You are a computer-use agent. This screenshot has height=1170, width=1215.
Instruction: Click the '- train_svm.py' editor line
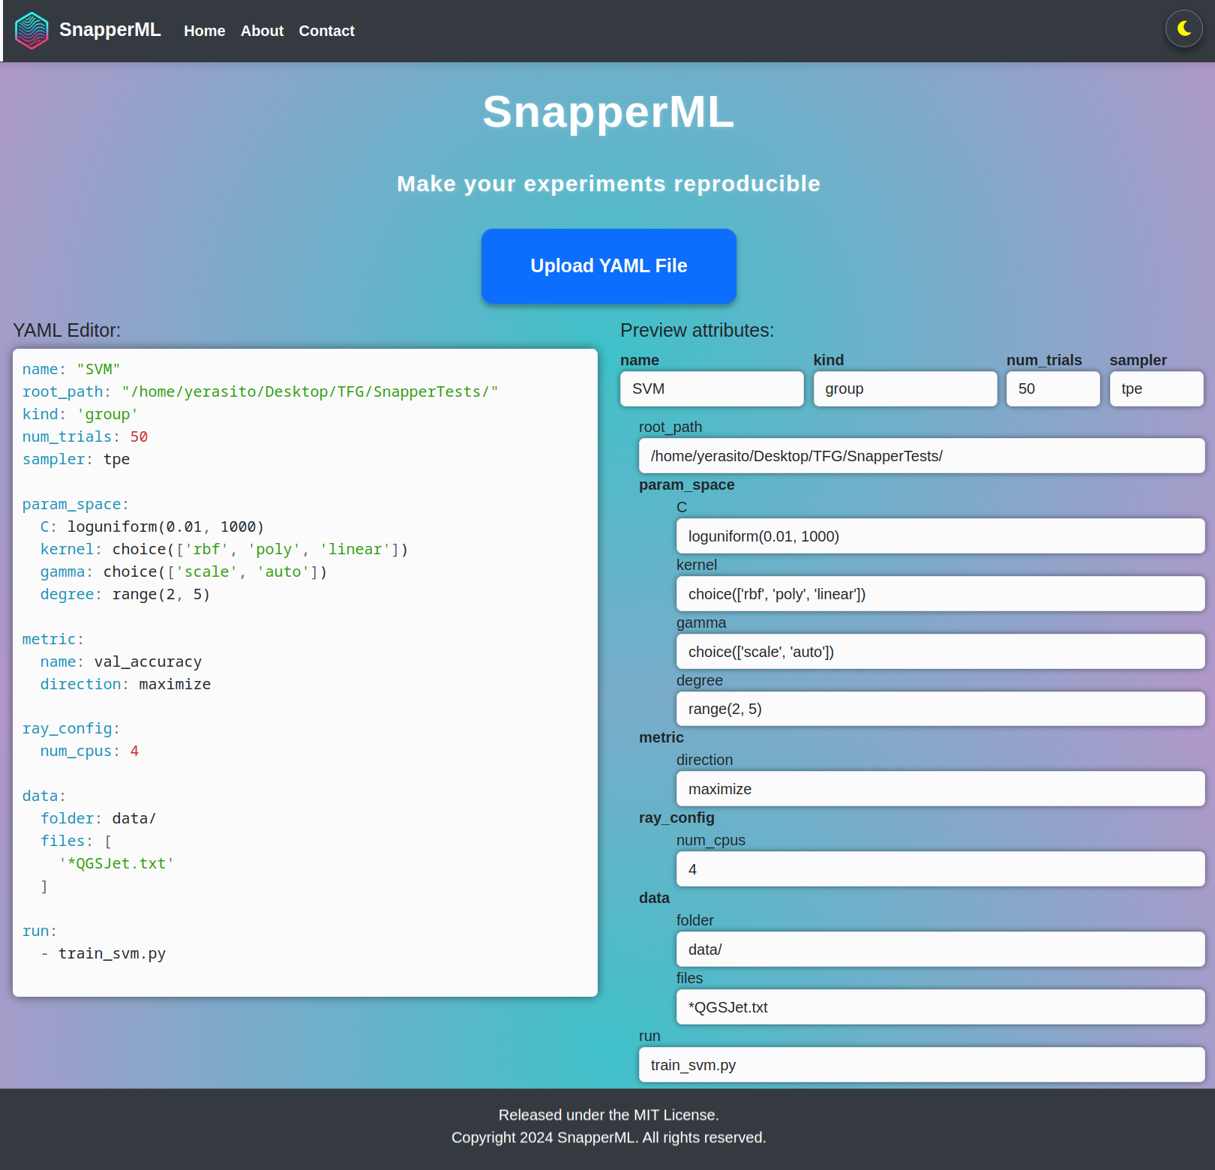click(x=103, y=953)
